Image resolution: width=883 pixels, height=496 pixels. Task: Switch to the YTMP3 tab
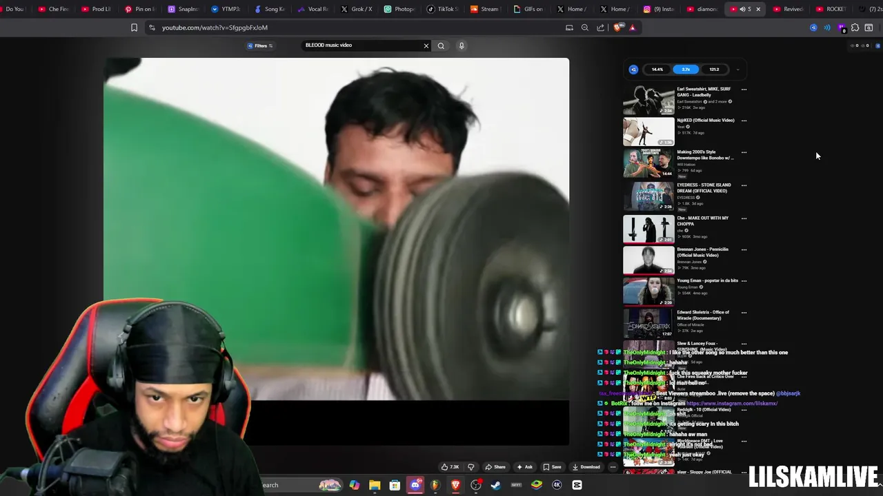click(x=226, y=9)
